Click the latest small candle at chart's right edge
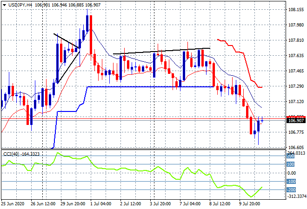The height and width of the screenshot is (209, 307). click(262, 121)
